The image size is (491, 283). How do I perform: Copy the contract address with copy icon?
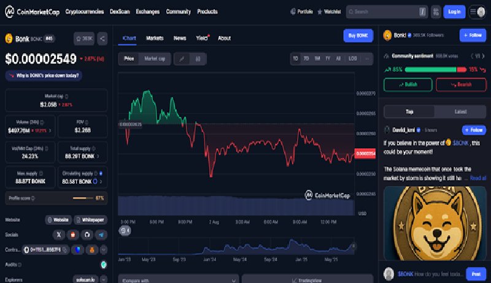pyautogui.click(x=64, y=249)
